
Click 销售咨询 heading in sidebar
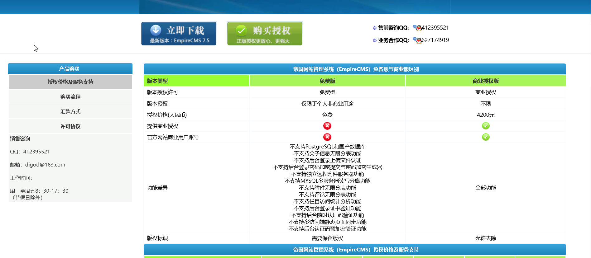point(20,138)
